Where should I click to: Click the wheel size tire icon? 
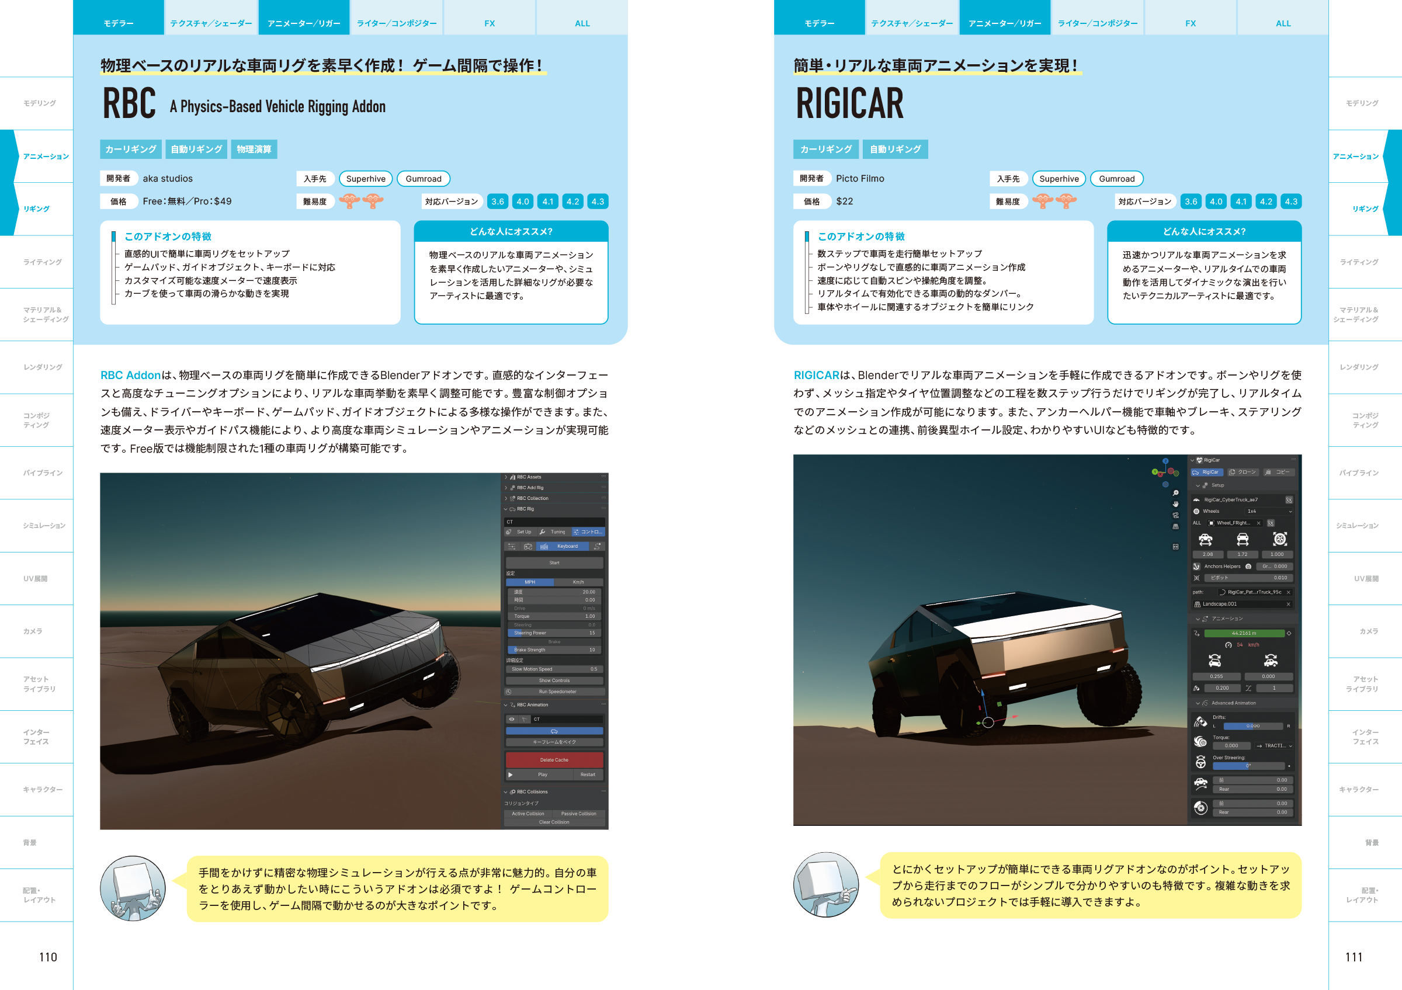(1280, 539)
